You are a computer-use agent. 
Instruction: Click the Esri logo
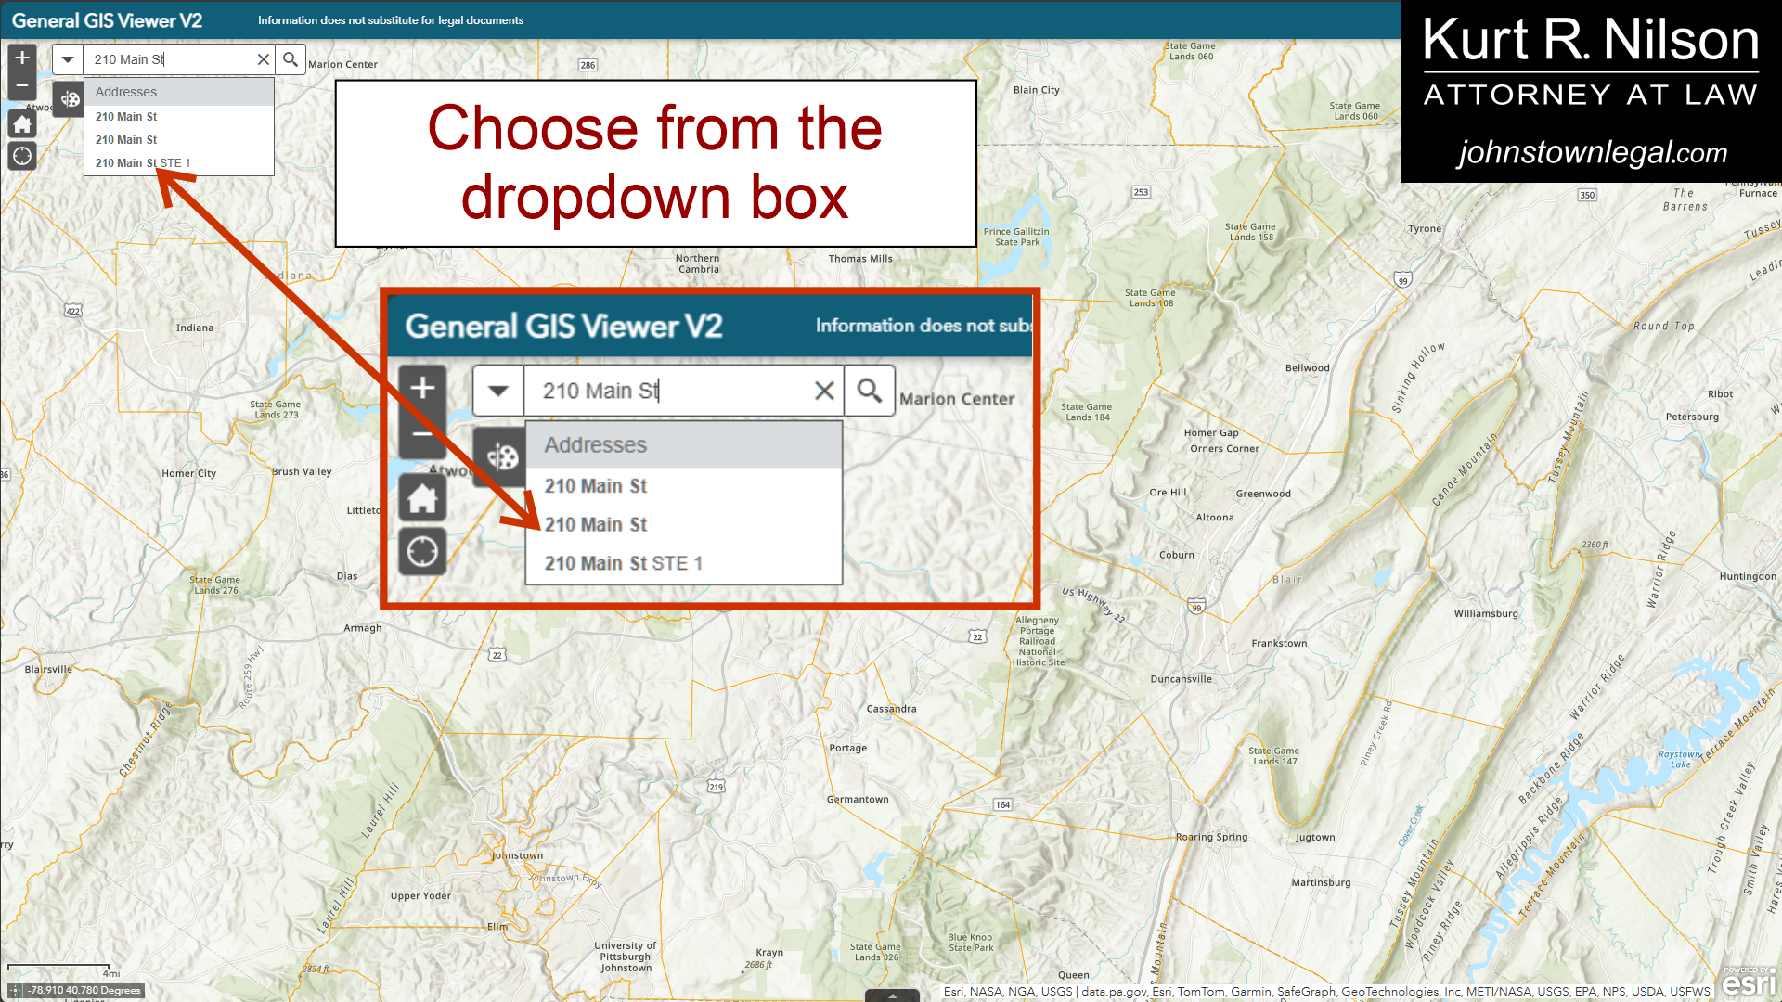[1749, 983]
